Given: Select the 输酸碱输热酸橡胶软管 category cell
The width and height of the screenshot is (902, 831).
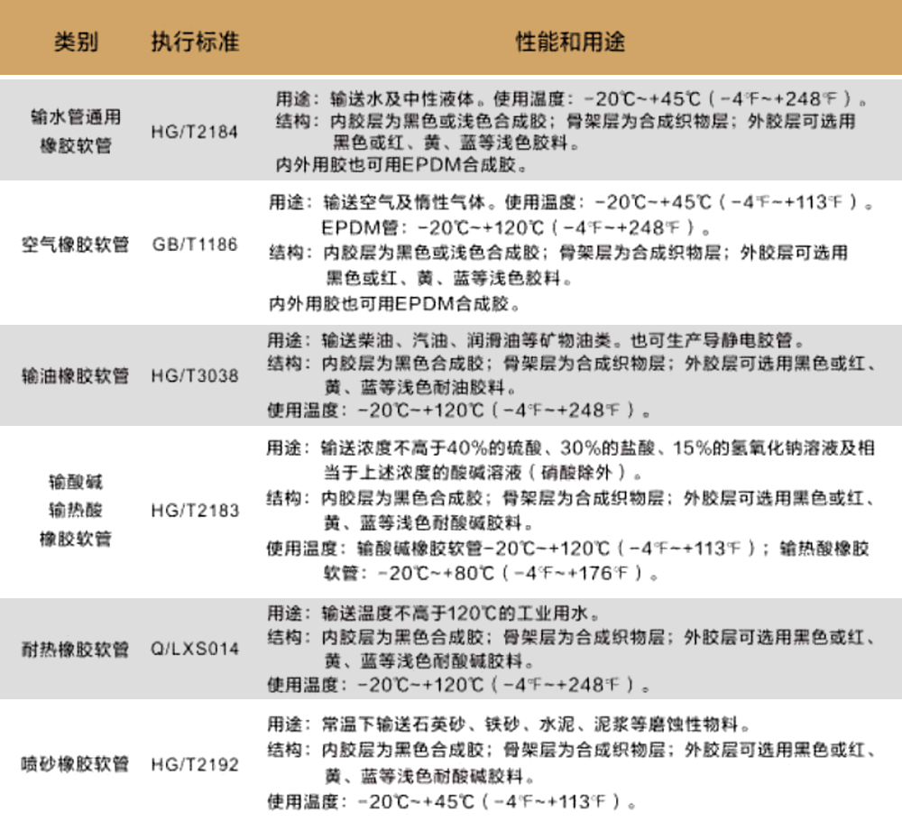Looking at the screenshot, I should pyautogui.click(x=76, y=510).
